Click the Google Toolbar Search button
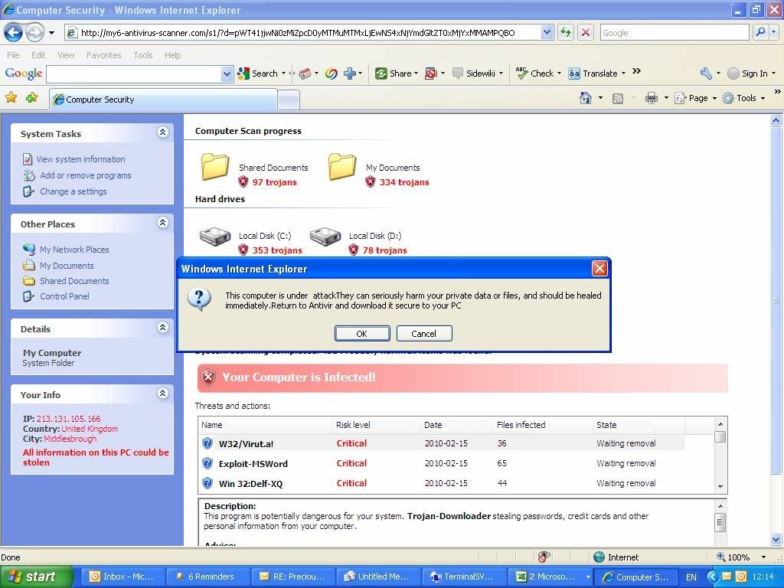Screen dimensions: 784x588 click(x=258, y=73)
